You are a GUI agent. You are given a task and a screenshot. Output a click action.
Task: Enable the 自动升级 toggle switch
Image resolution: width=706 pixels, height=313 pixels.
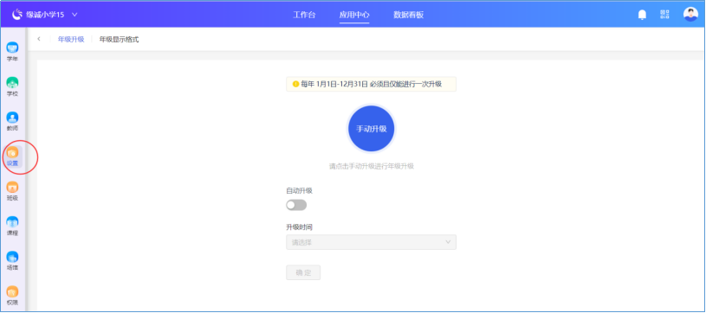coord(296,205)
